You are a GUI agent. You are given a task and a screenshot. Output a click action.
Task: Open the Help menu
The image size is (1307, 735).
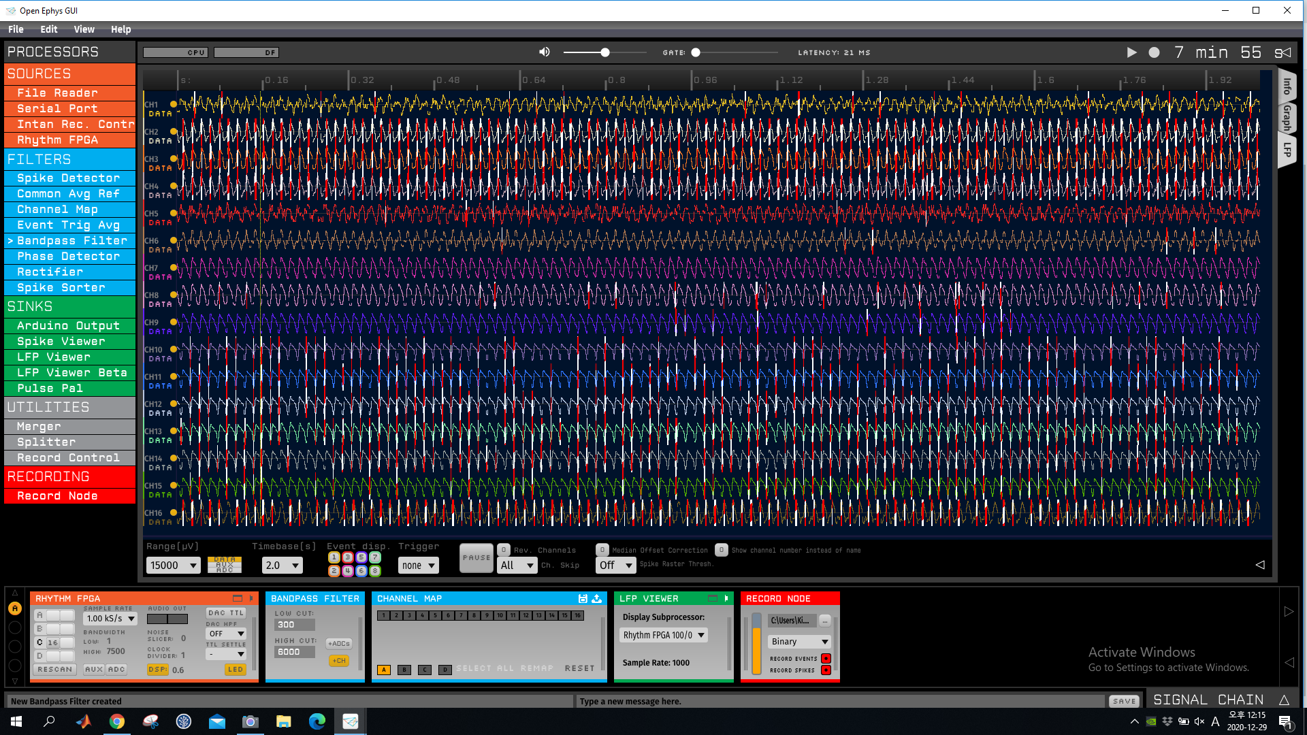point(120,29)
